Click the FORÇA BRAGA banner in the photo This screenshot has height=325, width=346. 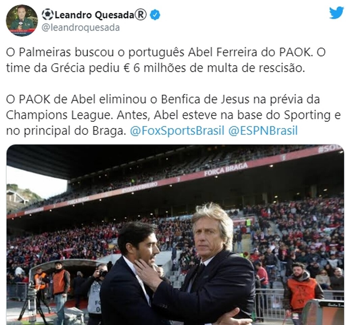pyautogui.click(x=226, y=170)
